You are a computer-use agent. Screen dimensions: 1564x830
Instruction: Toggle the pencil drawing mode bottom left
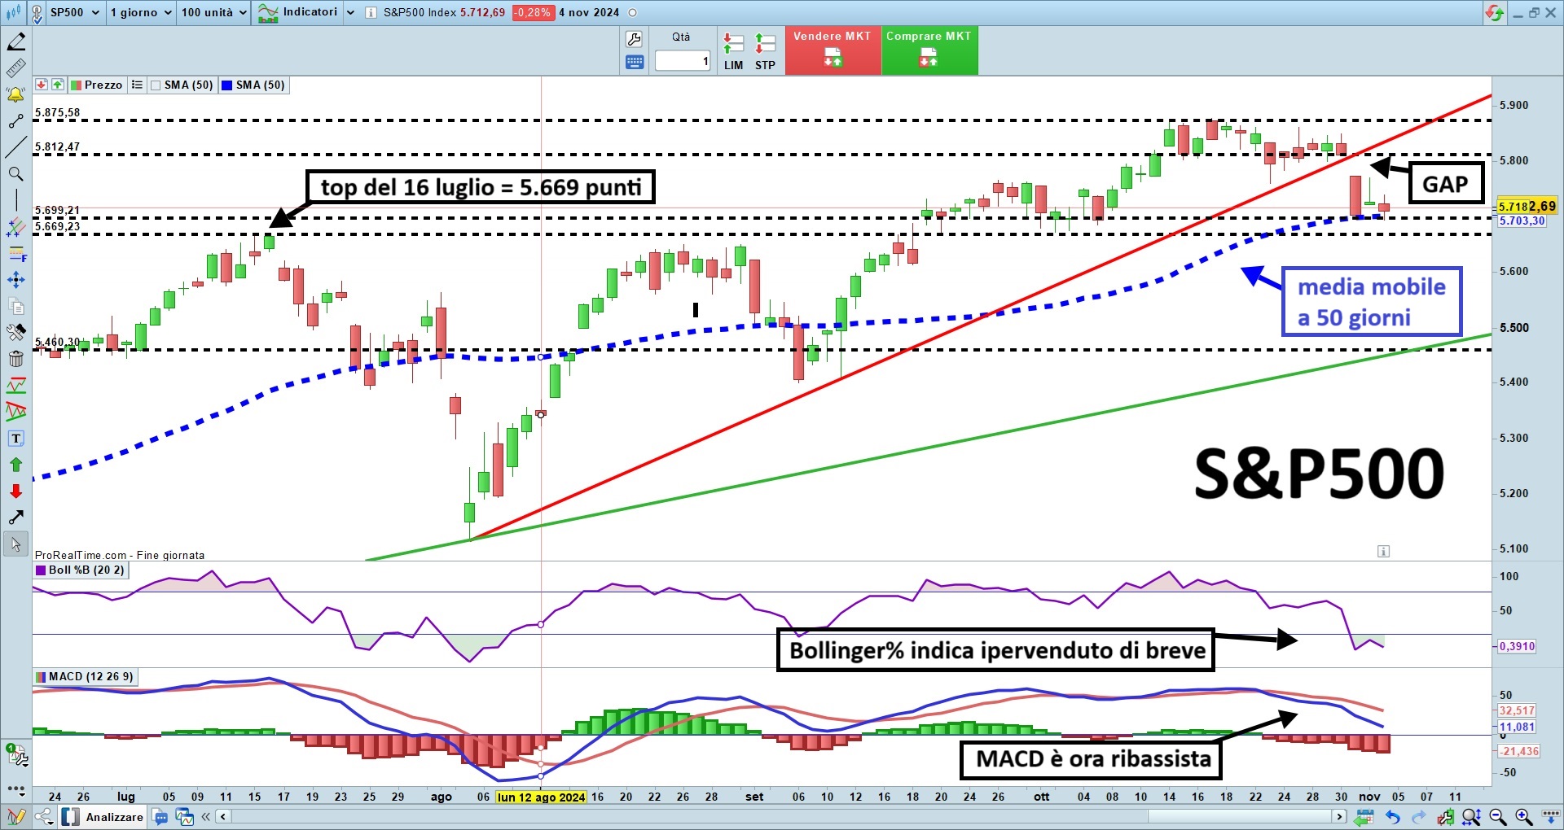15,817
